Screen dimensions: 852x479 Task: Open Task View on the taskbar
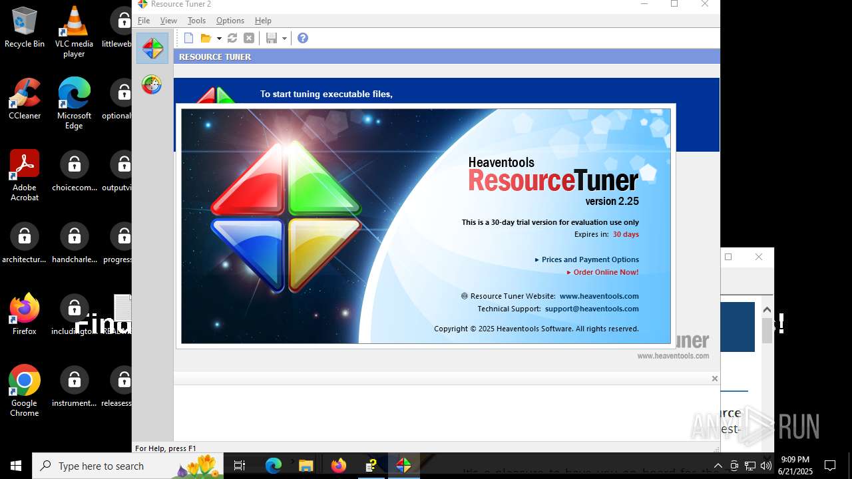(x=240, y=466)
